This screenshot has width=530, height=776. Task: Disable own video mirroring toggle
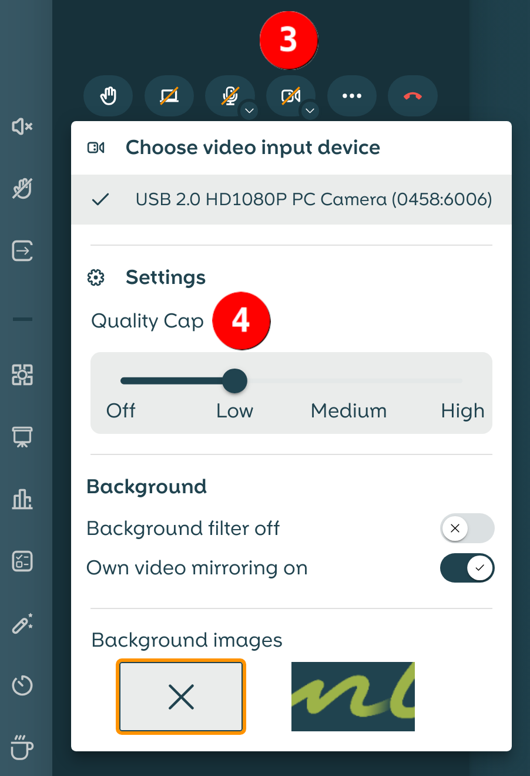[x=467, y=568]
